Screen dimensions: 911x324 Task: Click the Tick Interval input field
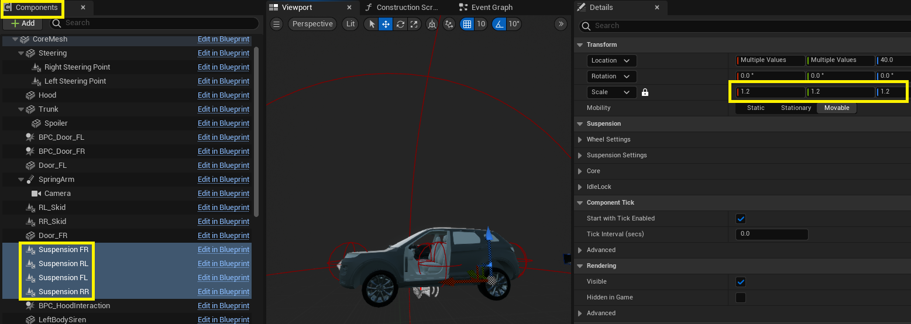[771, 234]
